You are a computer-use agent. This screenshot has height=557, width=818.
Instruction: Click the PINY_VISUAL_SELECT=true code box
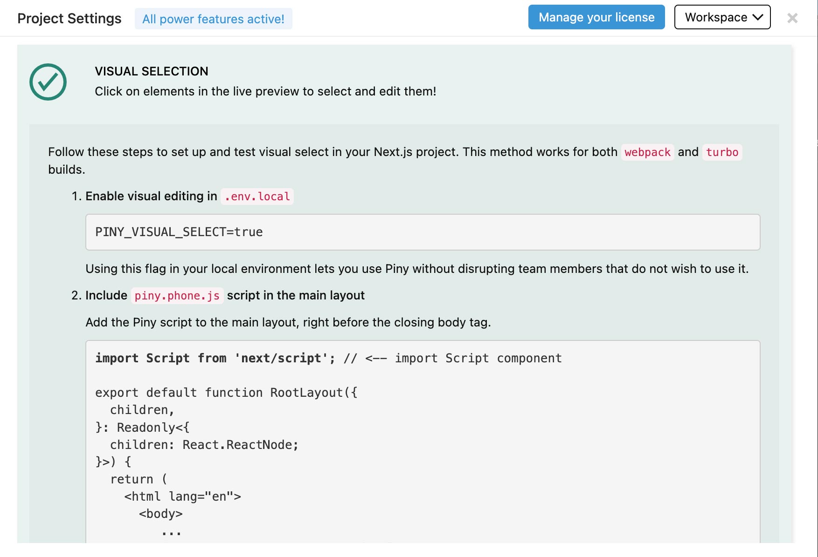tap(423, 232)
